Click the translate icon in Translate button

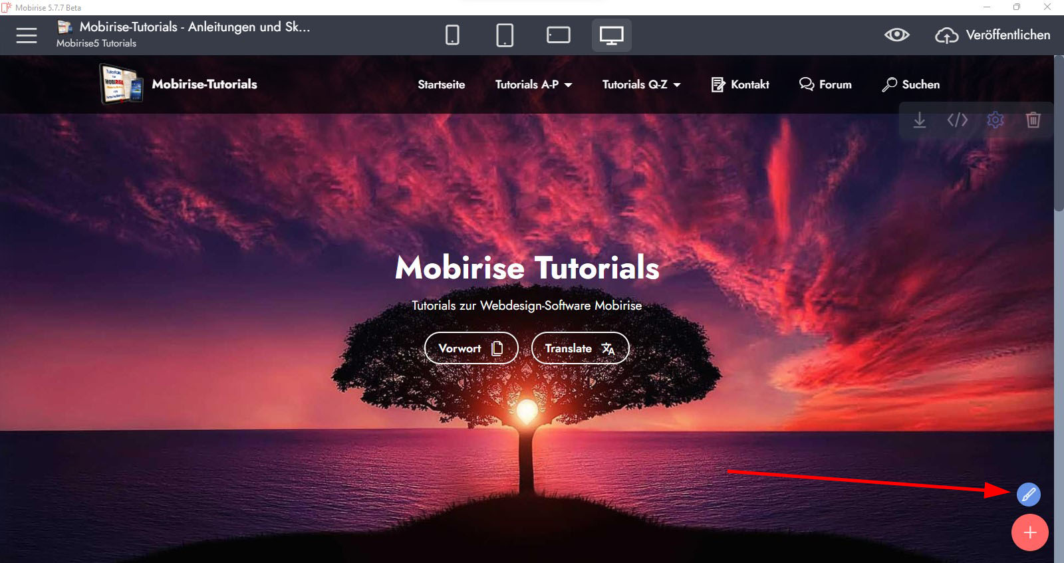[x=608, y=348]
